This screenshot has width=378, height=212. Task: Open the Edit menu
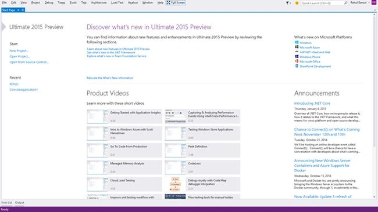pyautogui.click(x=13, y=3)
